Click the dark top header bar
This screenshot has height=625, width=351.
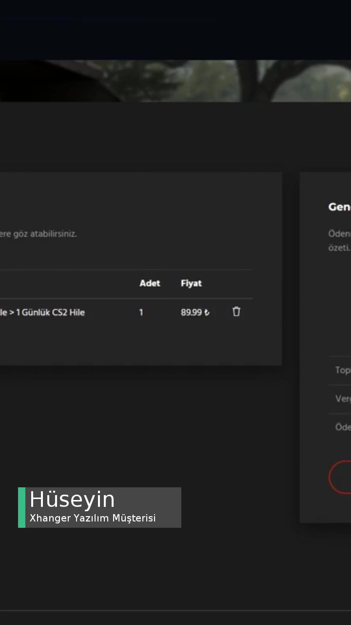click(x=175, y=29)
